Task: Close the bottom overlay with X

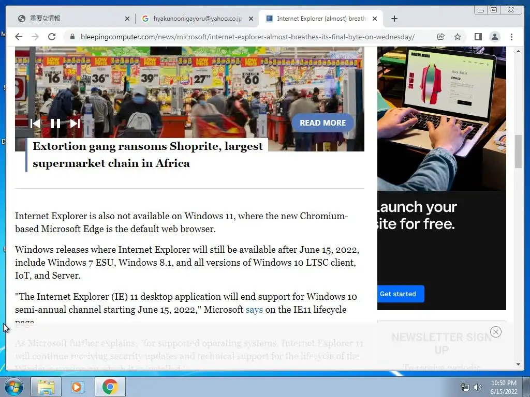Action: point(495,332)
